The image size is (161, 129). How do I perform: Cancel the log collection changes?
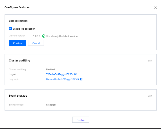click(36, 43)
